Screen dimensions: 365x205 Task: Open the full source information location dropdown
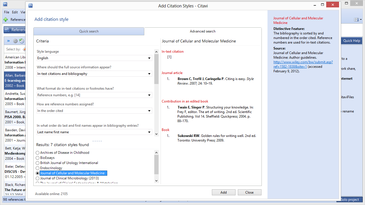click(94, 74)
